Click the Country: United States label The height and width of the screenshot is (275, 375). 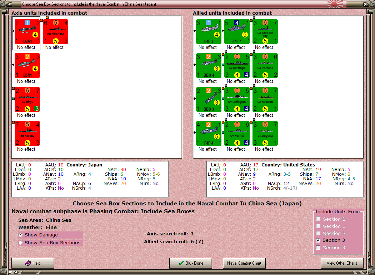[288, 165]
